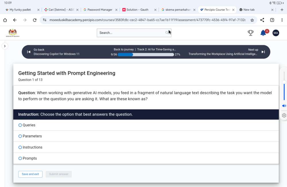Image resolution: width=287 pixels, height=187 pixels.
Task: Open the achievements trophy icon
Action: pyautogui.click(x=251, y=33)
